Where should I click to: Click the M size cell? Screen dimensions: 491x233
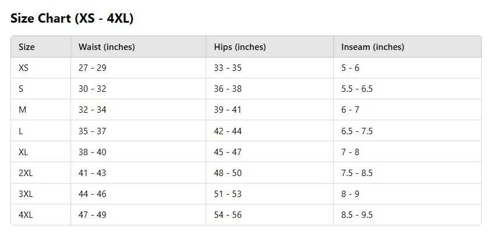(22, 110)
